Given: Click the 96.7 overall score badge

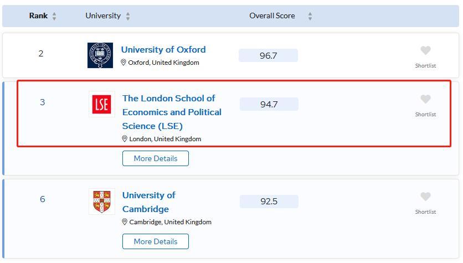Looking at the screenshot, I should point(268,55).
